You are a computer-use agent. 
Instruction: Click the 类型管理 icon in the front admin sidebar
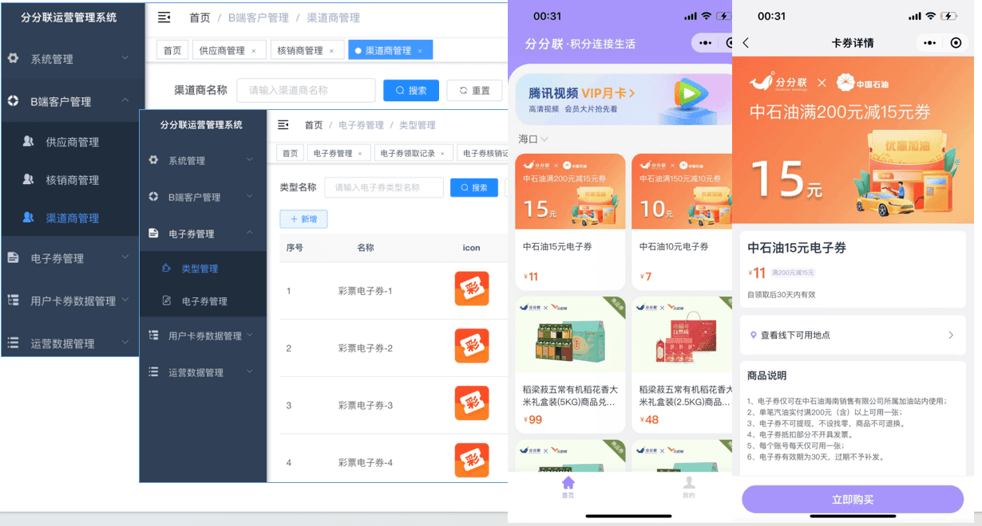point(166,268)
